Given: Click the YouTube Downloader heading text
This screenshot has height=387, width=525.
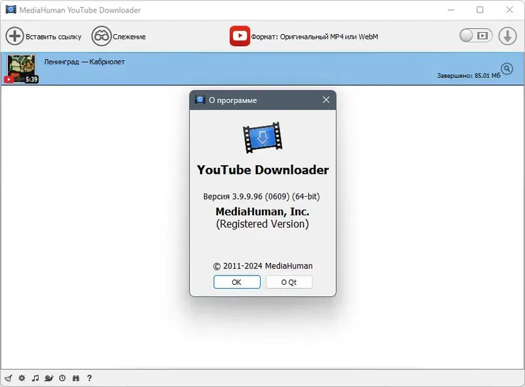Looking at the screenshot, I should click(263, 170).
